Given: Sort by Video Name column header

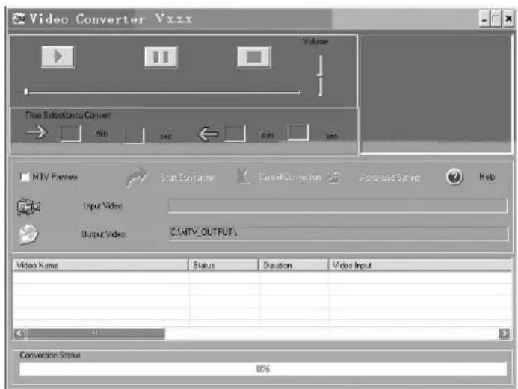Looking at the screenshot, I should [x=100, y=265].
